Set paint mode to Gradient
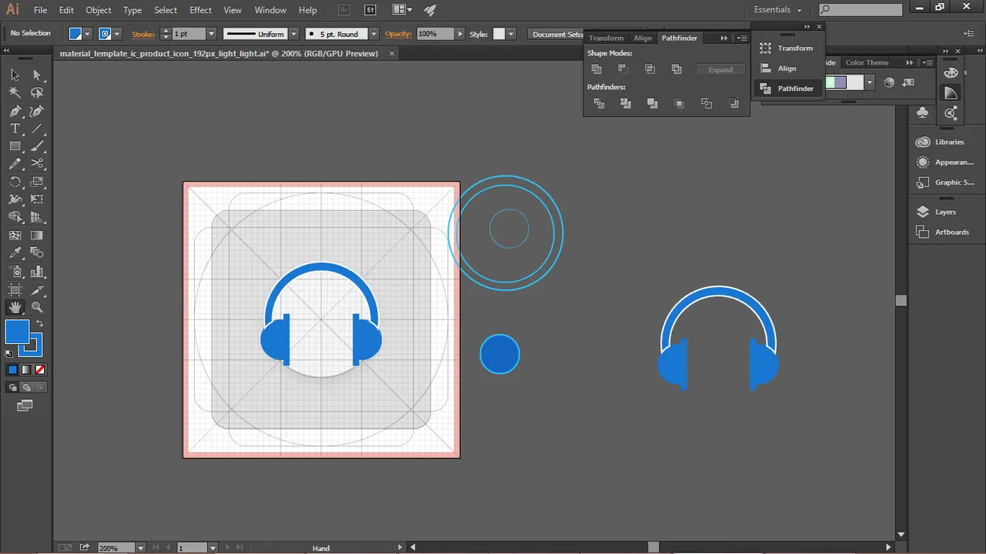 [x=26, y=370]
